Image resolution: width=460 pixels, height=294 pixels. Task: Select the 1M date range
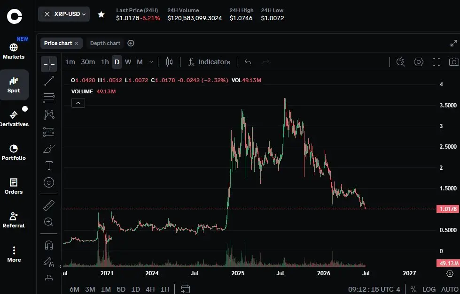106,289
